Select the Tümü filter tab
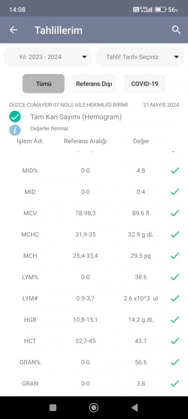The image size is (188, 419). pyautogui.click(x=43, y=84)
